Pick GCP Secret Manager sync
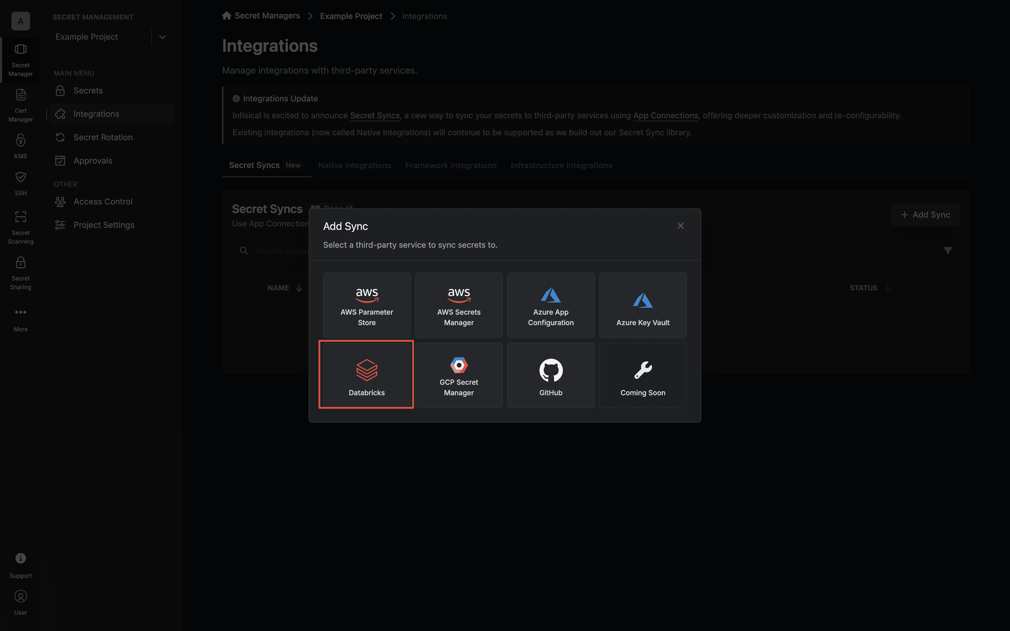 [x=459, y=375]
